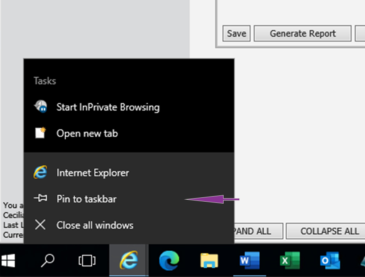The width and height of the screenshot is (365, 277).
Task: Launch Internet Explorer from jump list
Action: click(x=129, y=173)
